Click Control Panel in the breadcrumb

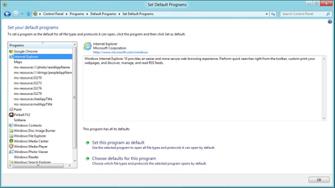pyautogui.click(x=53, y=14)
